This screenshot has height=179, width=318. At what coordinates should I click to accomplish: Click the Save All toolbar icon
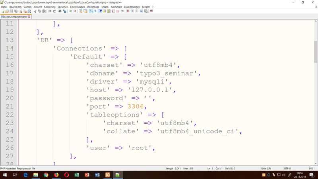(16, 11)
